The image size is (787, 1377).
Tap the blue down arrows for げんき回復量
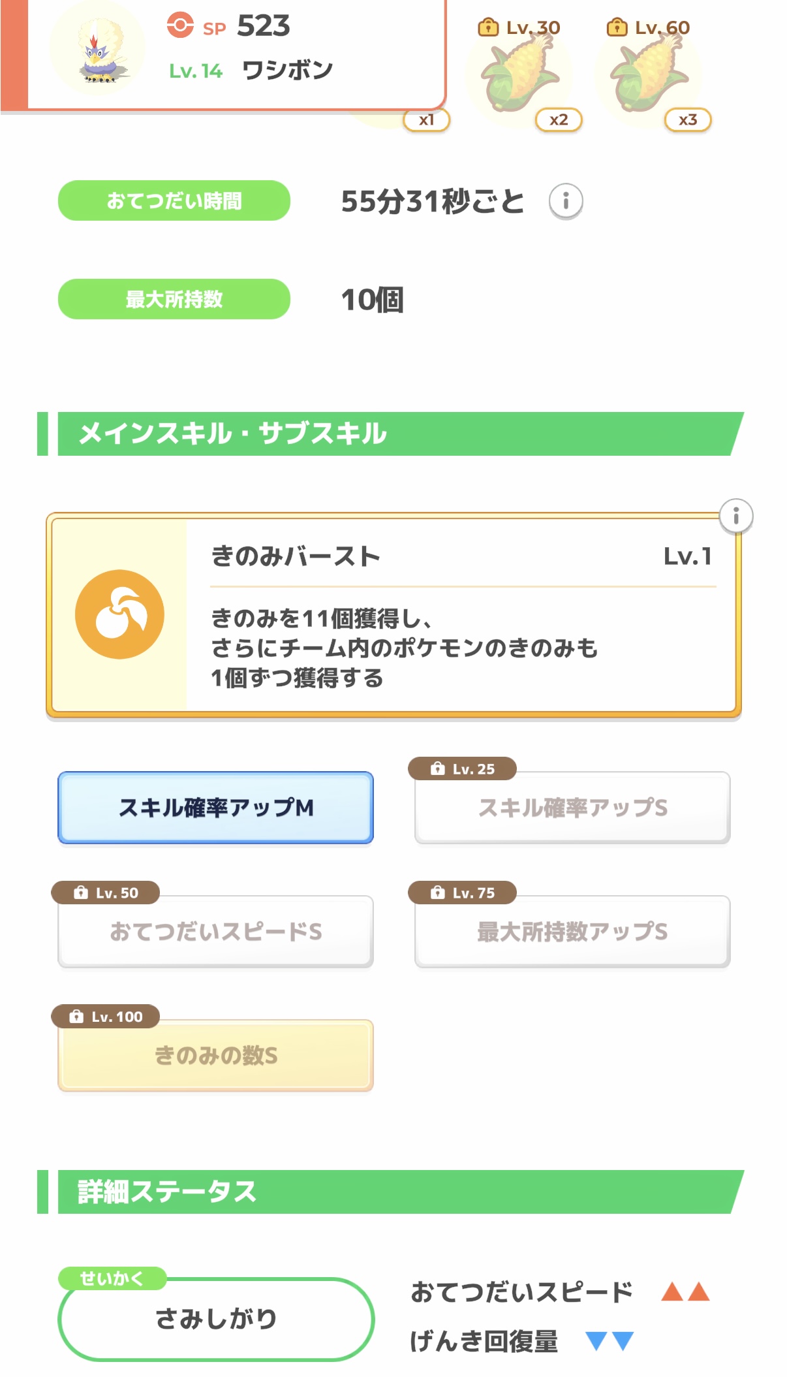click(610, 1341)
